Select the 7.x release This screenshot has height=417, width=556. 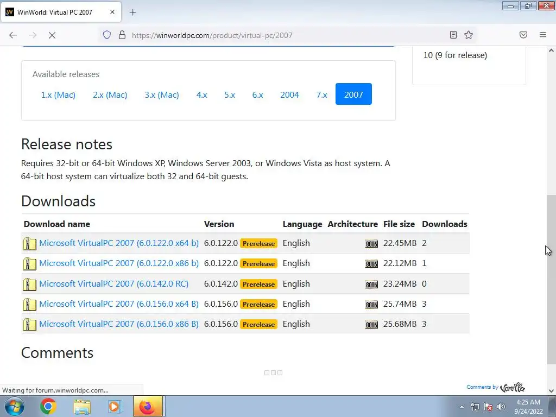(321, 94)
